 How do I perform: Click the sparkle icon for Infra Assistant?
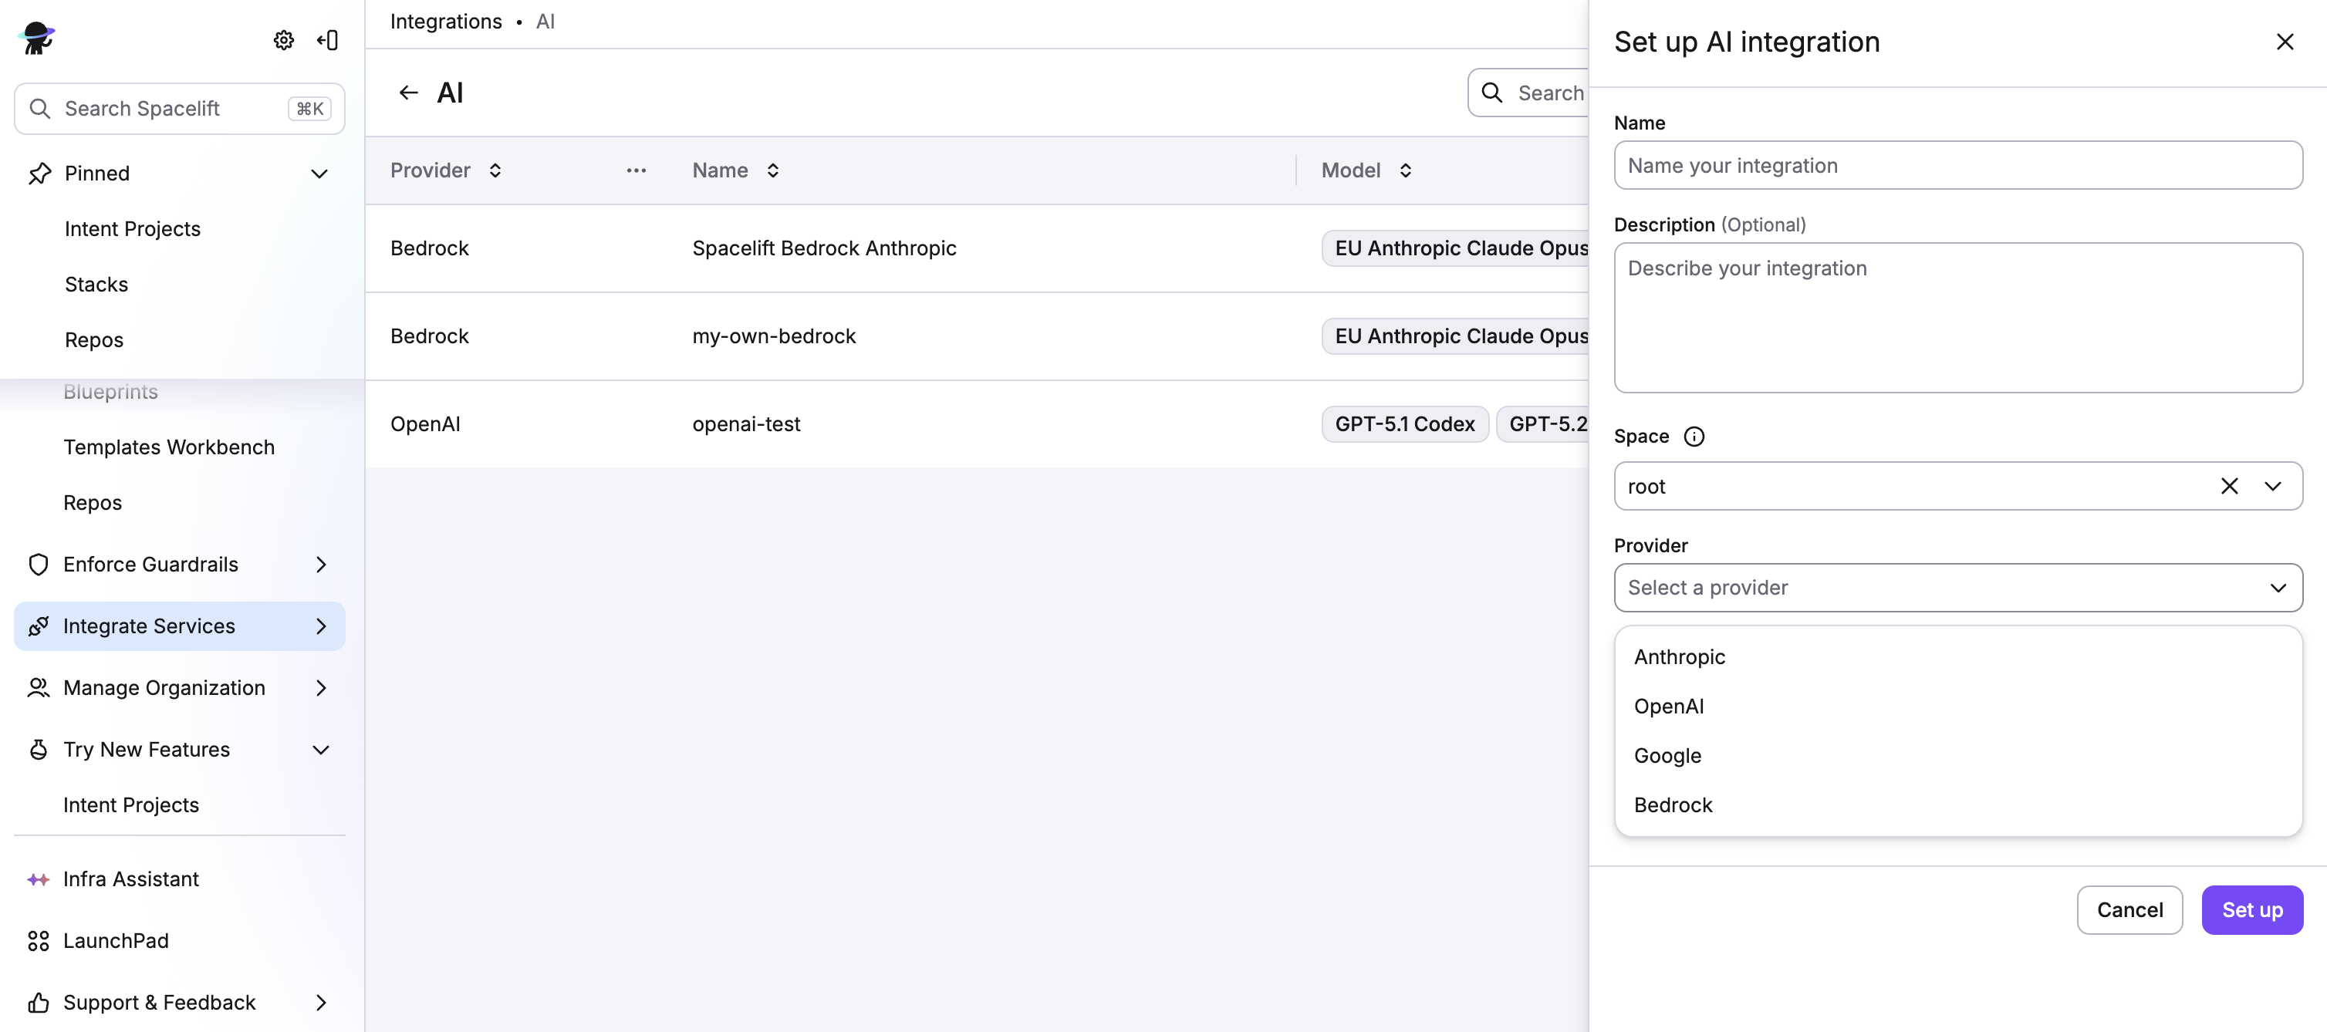38,879
